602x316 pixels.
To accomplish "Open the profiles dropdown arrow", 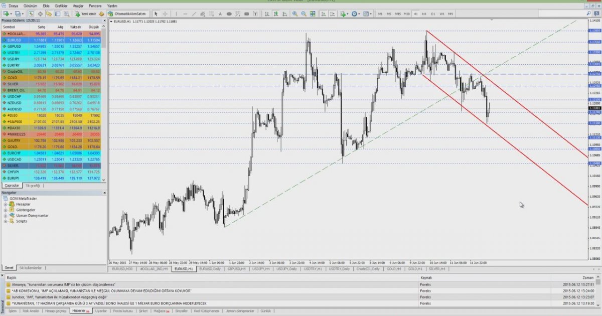I will pos(23,14).
